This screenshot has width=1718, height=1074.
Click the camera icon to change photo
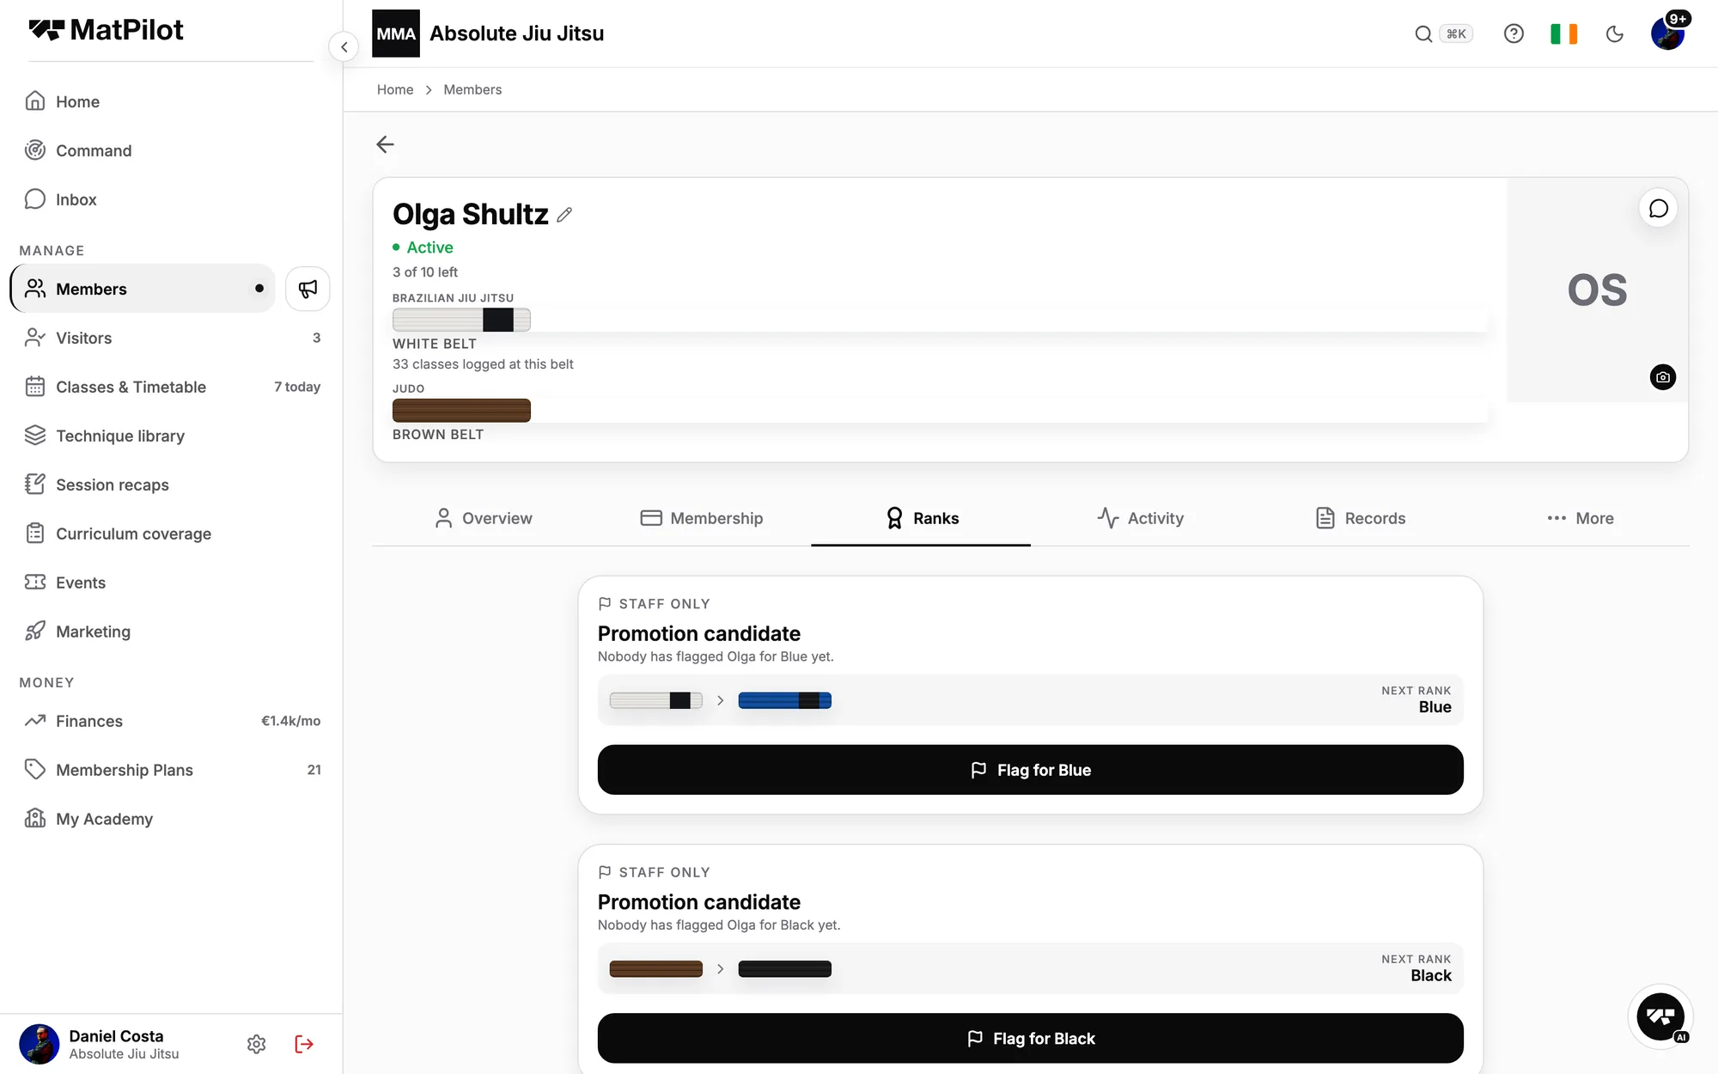coord(1663,377)
